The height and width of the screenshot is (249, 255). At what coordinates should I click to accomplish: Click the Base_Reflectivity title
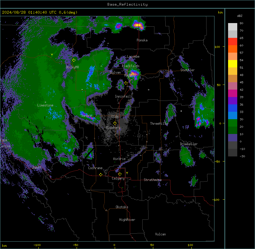click(127, 4)
